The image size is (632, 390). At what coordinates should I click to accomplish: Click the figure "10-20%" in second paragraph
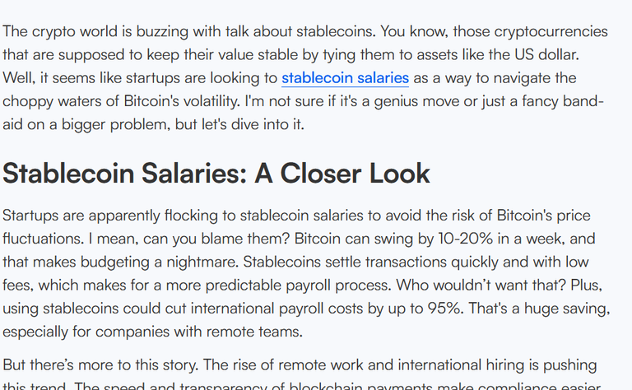(x=465, y=239)
